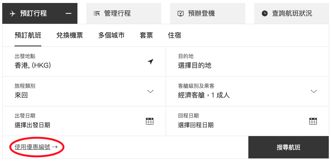Open the departure date calendar icon
331x161 pixels.
pos(150,121)
